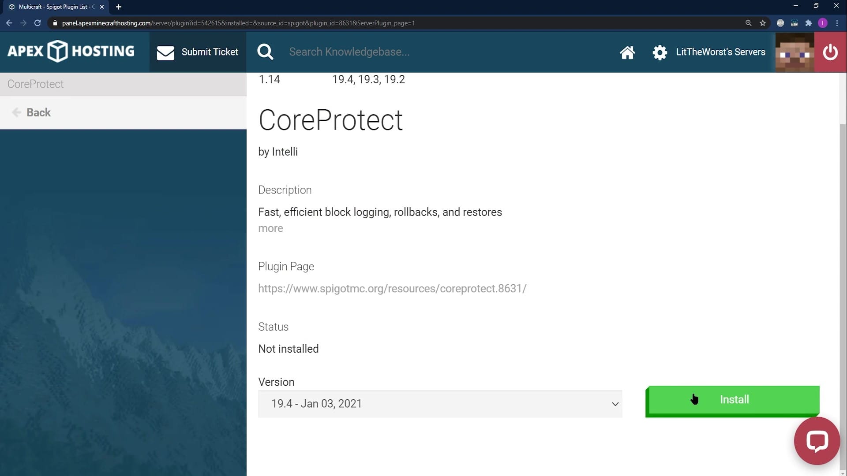
Task: Select the Multicraft Spigot Plugin List tab
Action: tap(53, 7)
